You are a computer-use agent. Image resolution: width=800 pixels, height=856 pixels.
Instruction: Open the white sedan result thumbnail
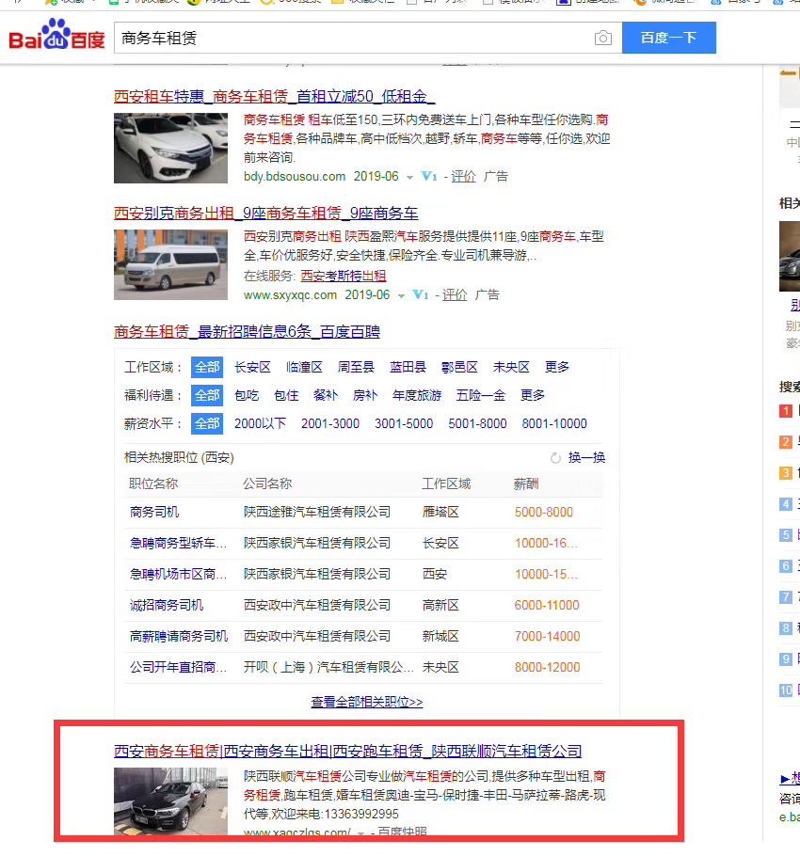tap(170, 148)
